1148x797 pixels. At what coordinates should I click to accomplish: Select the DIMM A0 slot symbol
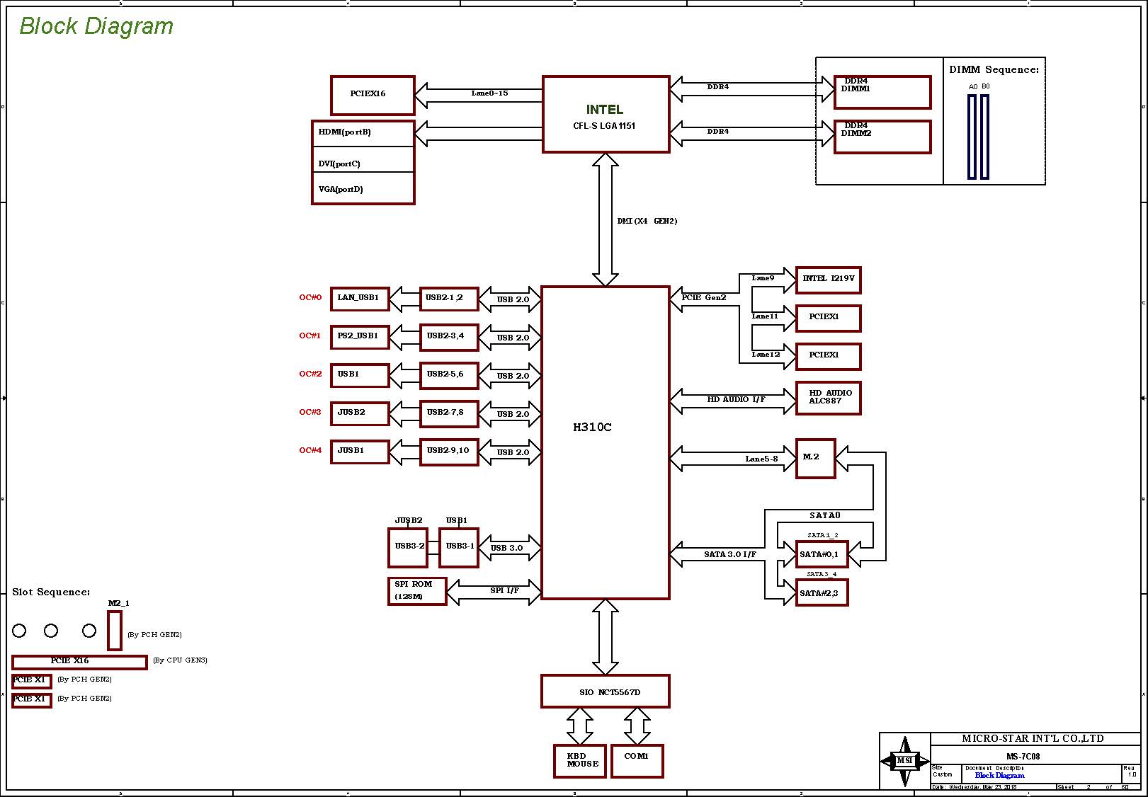pos(972,137)
